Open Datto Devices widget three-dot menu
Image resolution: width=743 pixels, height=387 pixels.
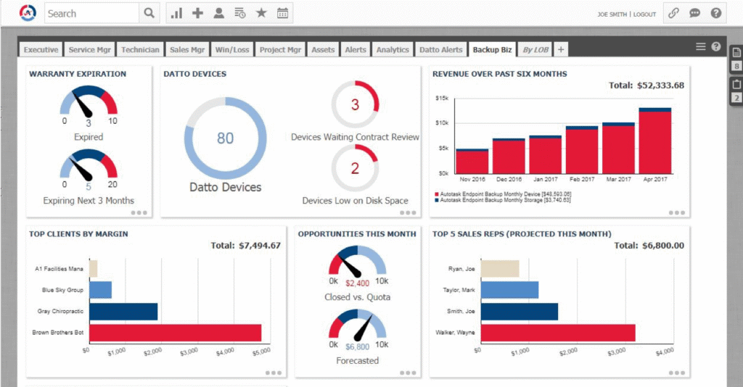(408, 213)
